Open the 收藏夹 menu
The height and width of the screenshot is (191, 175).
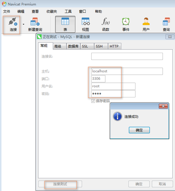[x=52, y=12]
